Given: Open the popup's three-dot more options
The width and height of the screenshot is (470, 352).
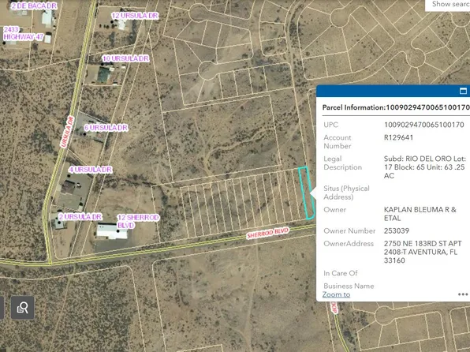Looking at the screenshot, I should pos(463,294).
